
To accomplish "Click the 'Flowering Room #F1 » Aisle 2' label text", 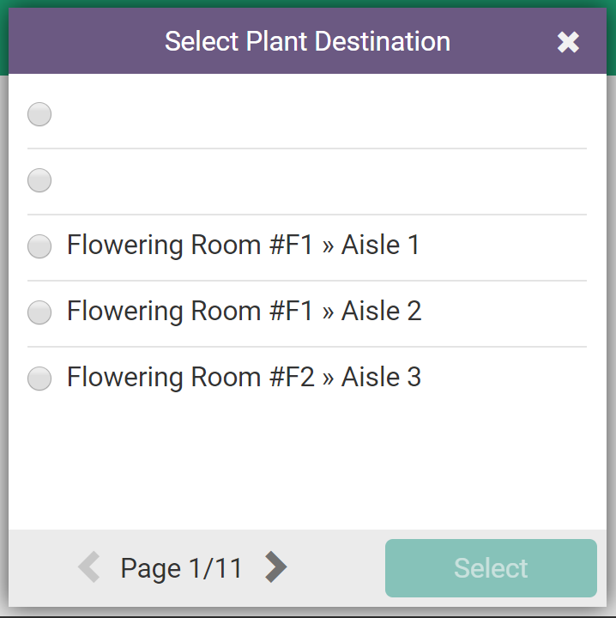I will pyautogui.click(x=244, y=311).
